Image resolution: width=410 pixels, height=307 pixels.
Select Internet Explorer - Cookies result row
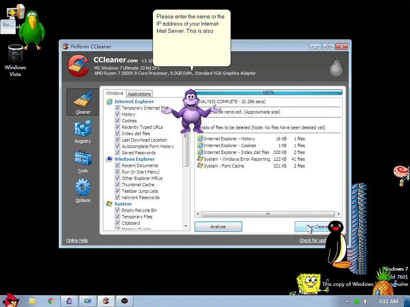pyautogui.click(x=251, y=146)
